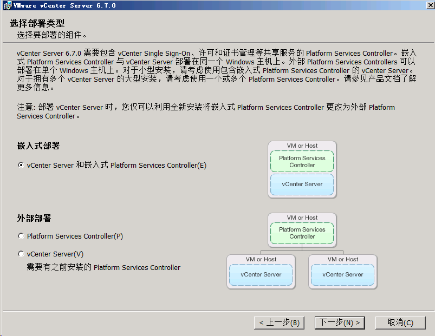
Task: Click the embedded deployment diagram image
Action: 302,169
